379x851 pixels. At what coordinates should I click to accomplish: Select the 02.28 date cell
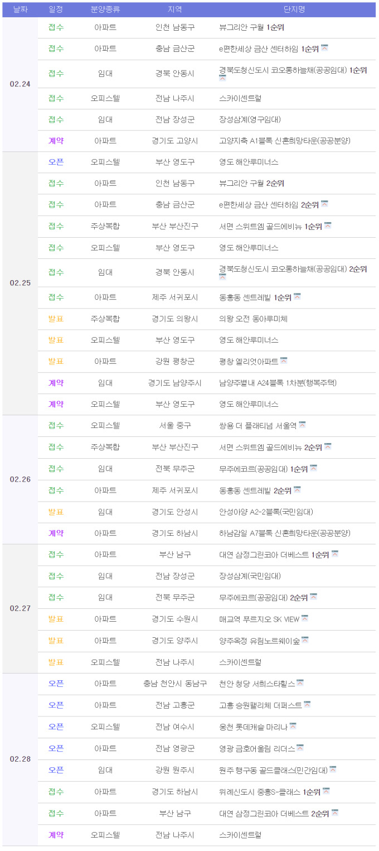20,759
